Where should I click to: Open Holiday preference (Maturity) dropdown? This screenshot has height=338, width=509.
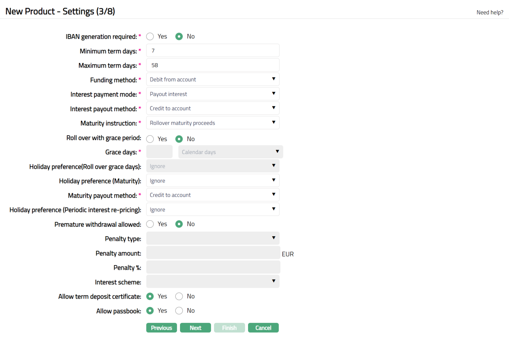[x=213, y=181]
